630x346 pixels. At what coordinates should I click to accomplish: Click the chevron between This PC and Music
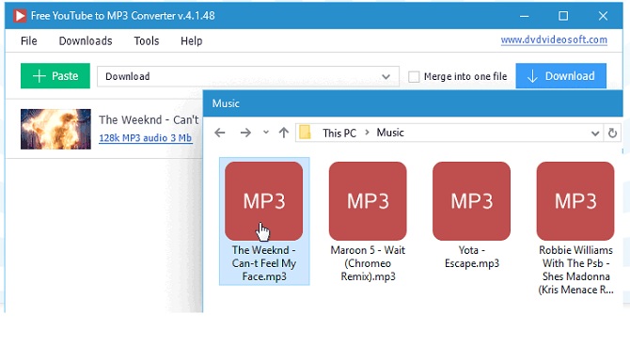(367, 133)
